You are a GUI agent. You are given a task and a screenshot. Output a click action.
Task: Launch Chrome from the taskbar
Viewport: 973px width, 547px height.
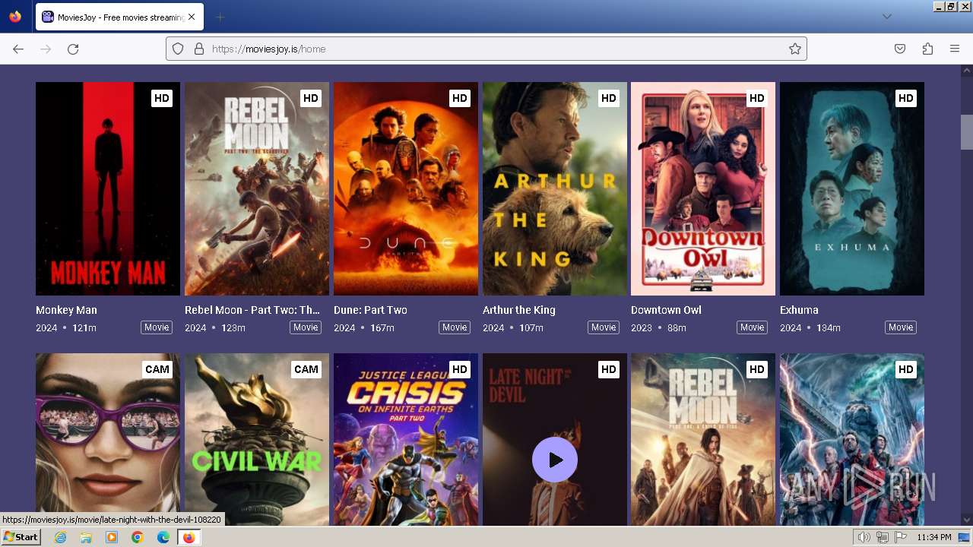click(x=138, y=537)
